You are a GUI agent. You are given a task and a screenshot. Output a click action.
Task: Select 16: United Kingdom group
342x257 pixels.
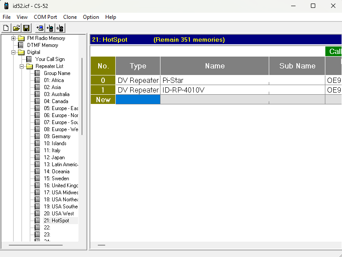click(61, 186)
